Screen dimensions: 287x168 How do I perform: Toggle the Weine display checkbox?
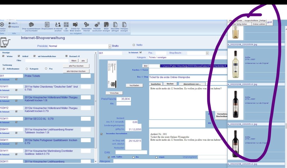(3, 56)
